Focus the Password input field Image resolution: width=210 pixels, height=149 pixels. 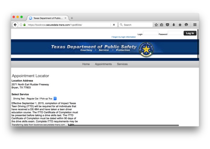point(176,33)
